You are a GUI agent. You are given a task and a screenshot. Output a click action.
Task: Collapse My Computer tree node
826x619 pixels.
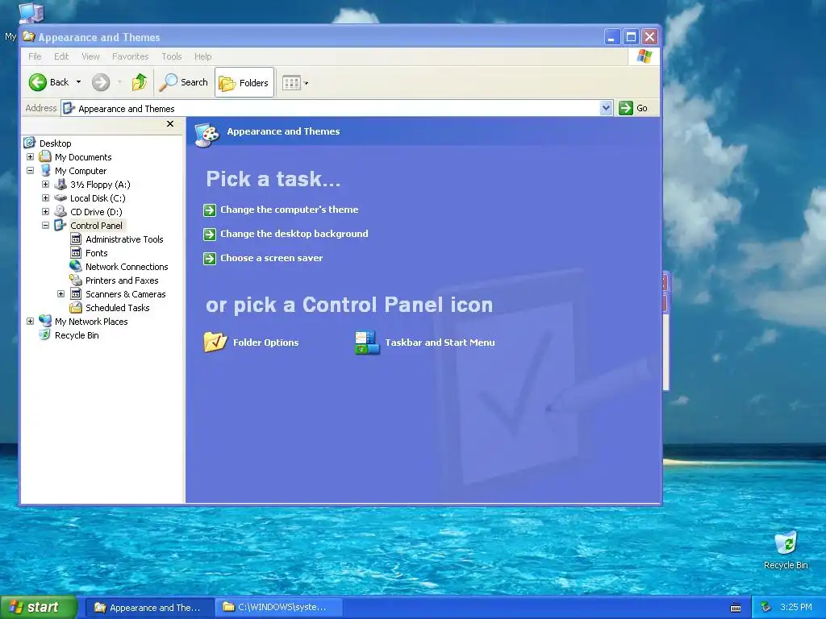30,171
